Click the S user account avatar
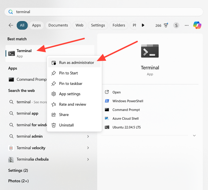 click(176, 25)
